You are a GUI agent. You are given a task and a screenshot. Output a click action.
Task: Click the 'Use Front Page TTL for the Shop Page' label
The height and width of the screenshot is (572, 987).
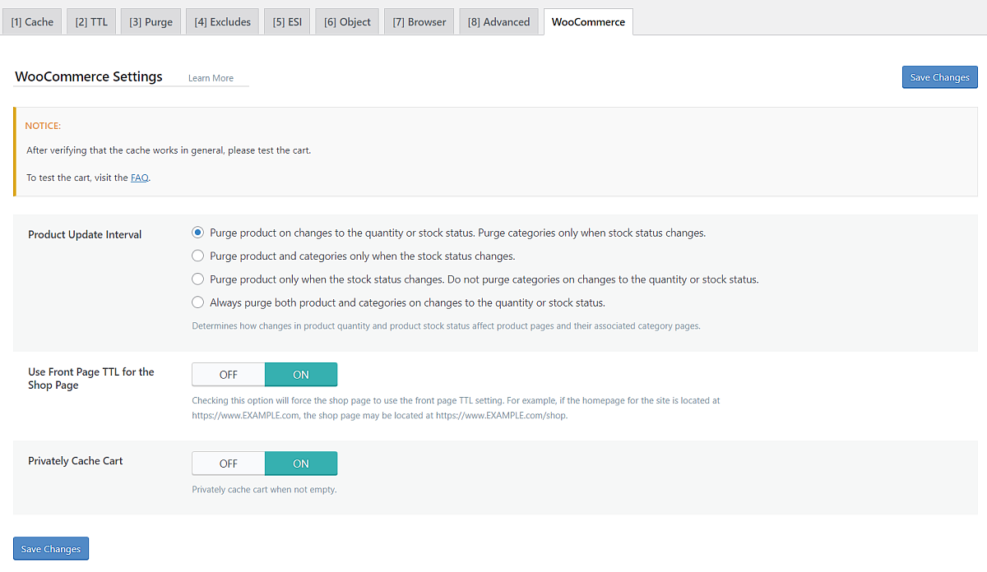pyautogui.click(x=91, y=379)
